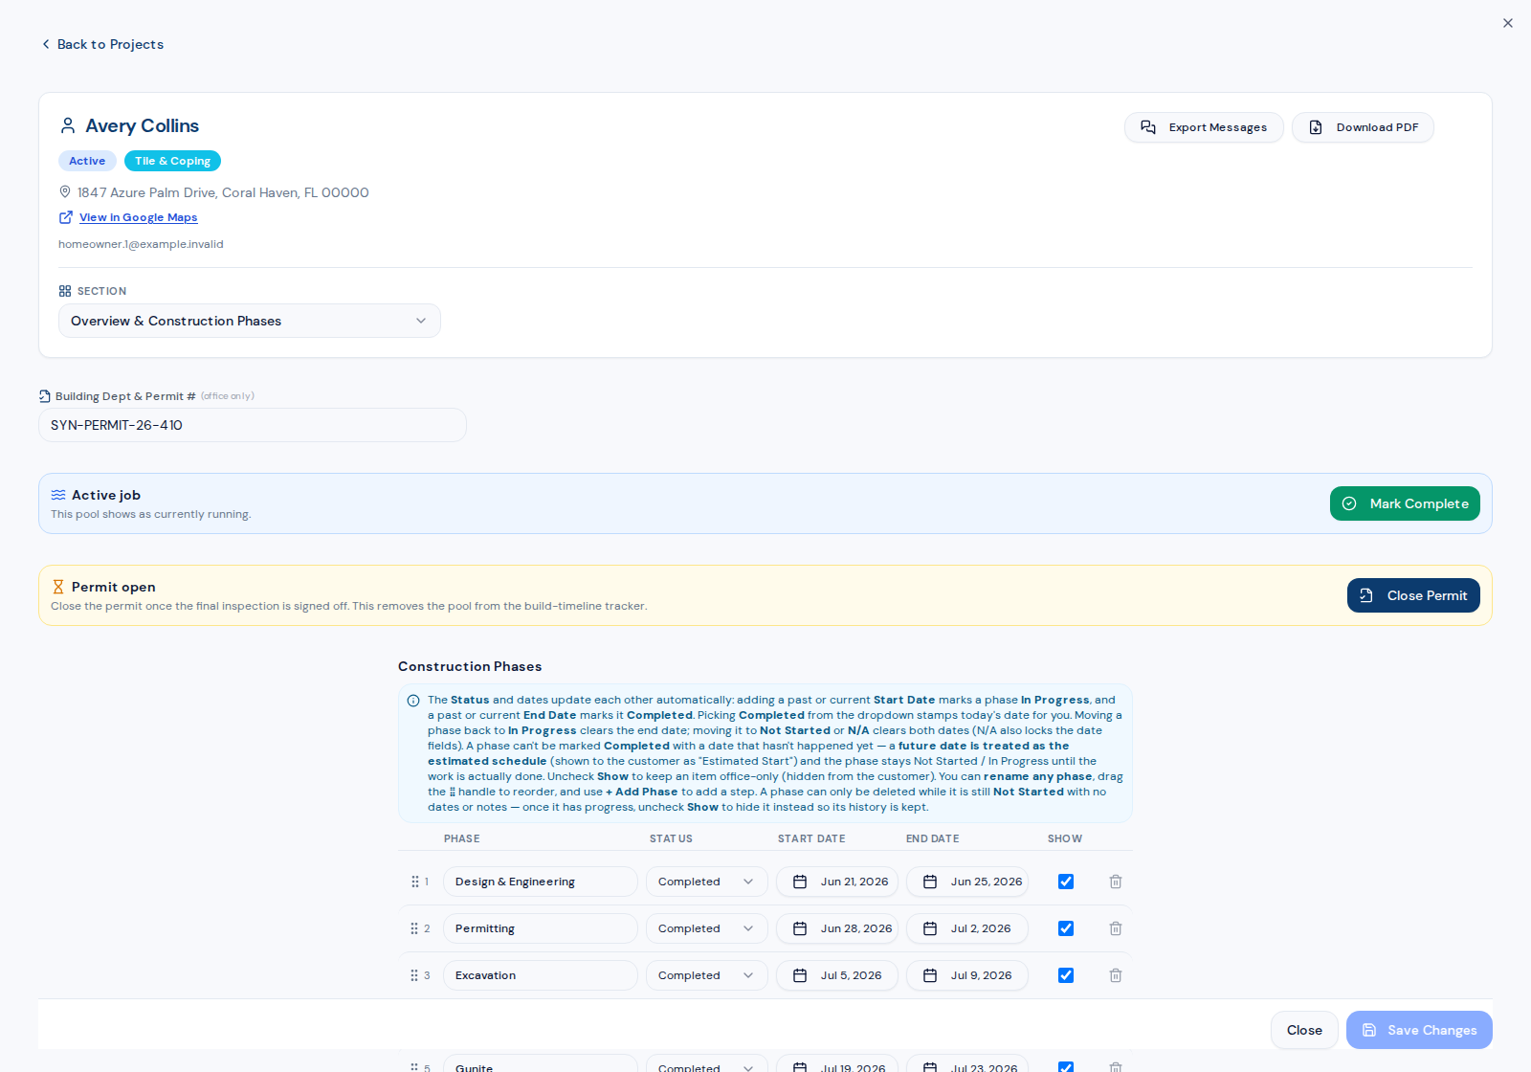1531x1072 pixels.
Task: Open status dropdown for Permitting
Action: click(707, 928)
